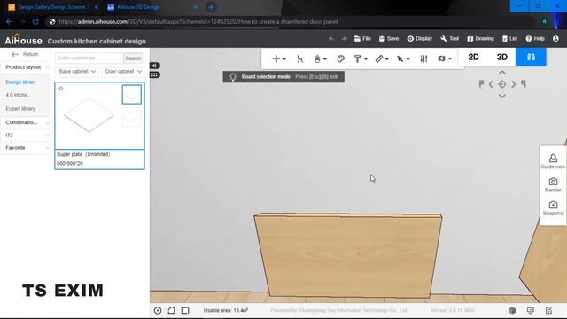Collapse side panel with the sound-shaped toggle

[154, 66]
